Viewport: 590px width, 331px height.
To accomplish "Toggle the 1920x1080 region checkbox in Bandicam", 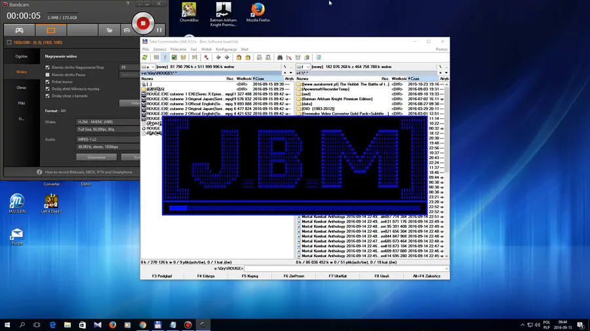I will (9, 43).
